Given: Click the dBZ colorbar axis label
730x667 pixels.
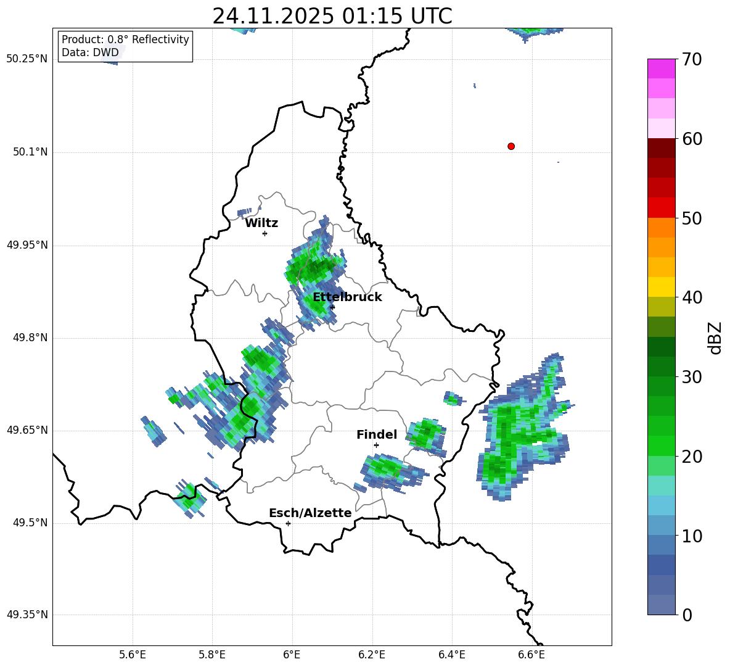Looking at the screenshot, I should pos(715,338).
